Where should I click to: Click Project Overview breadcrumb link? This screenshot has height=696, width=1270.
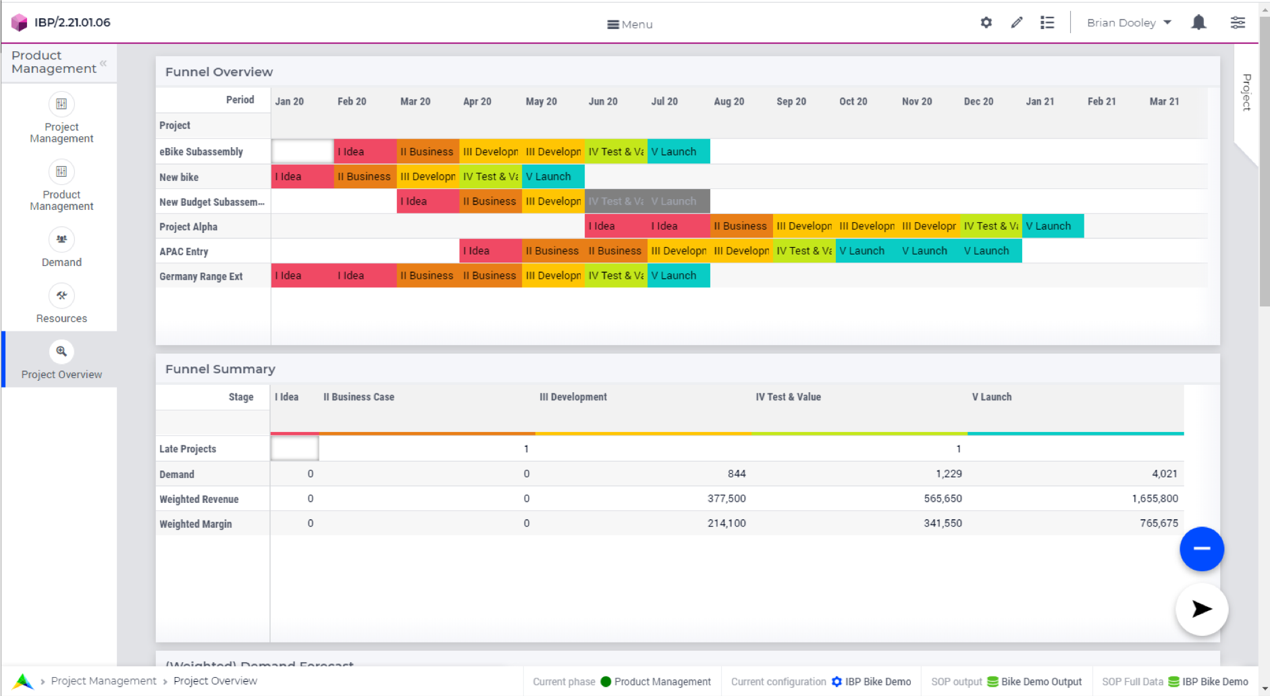pyautogui.click(x=215, y=681)
